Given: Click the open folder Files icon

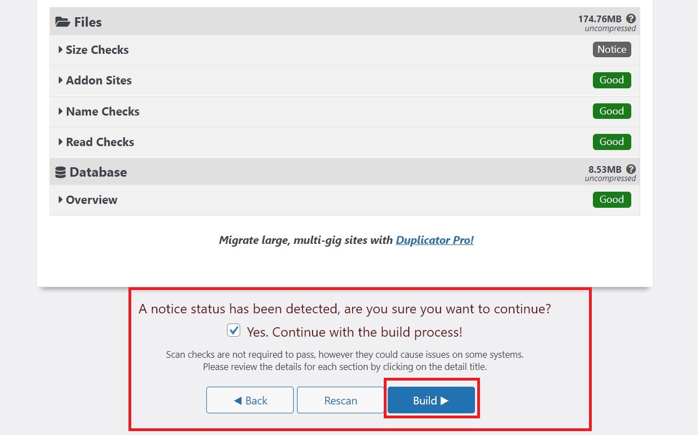Looking at the screenshot, I should [x=62, y=22].
